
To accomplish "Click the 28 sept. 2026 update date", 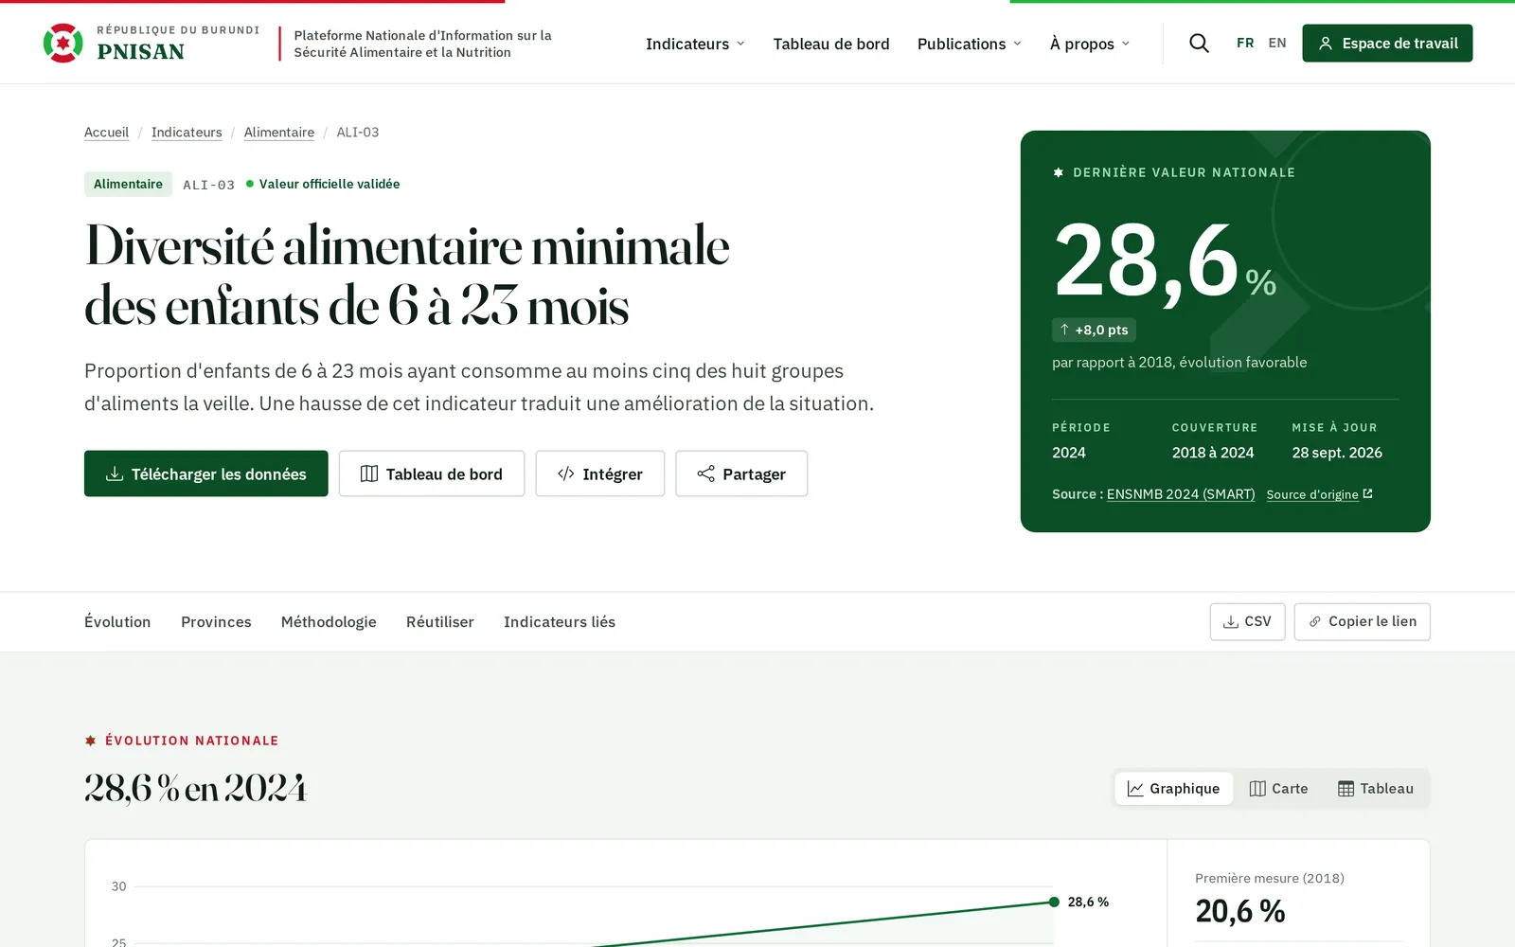I will click(1337, 453).
